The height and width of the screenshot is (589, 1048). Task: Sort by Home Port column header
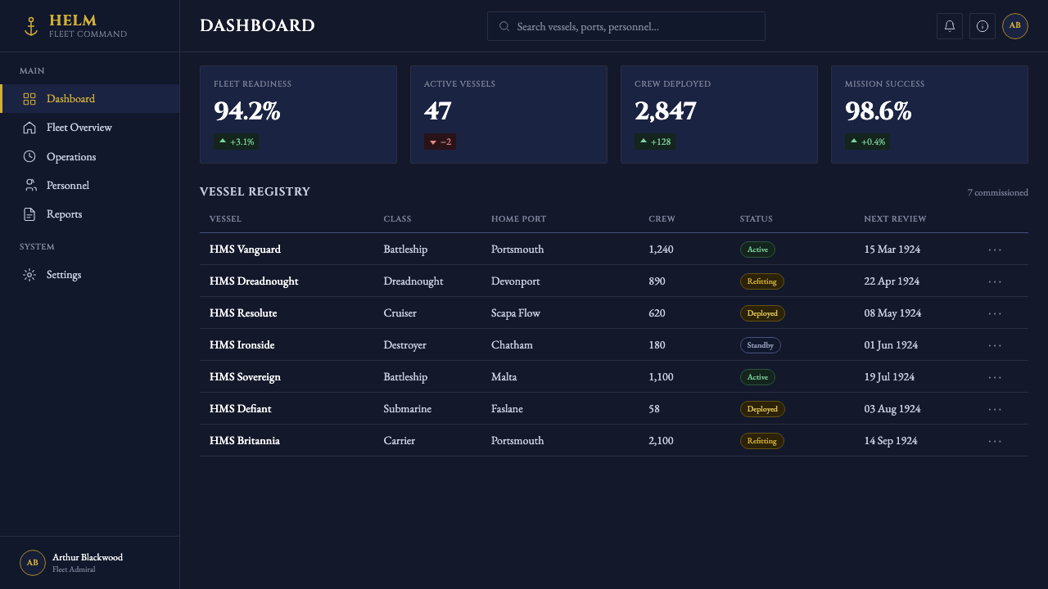click(518, 218)
